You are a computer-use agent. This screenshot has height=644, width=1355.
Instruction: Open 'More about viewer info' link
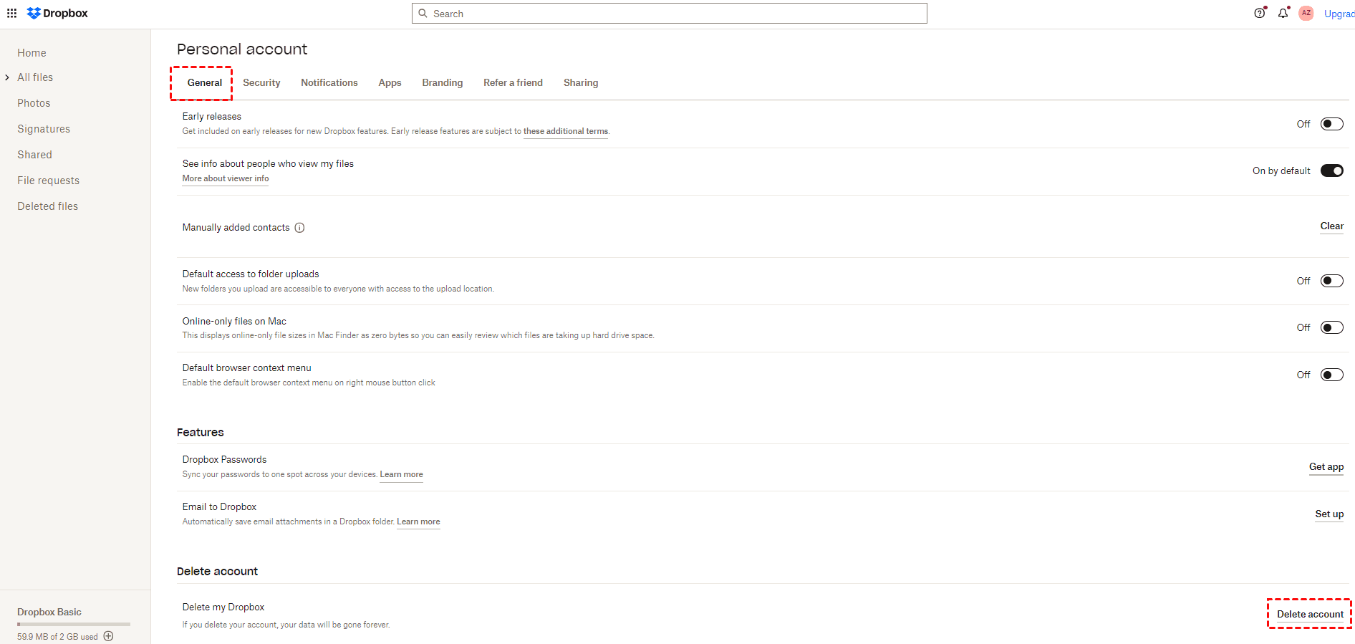click(x=226, y=178)
